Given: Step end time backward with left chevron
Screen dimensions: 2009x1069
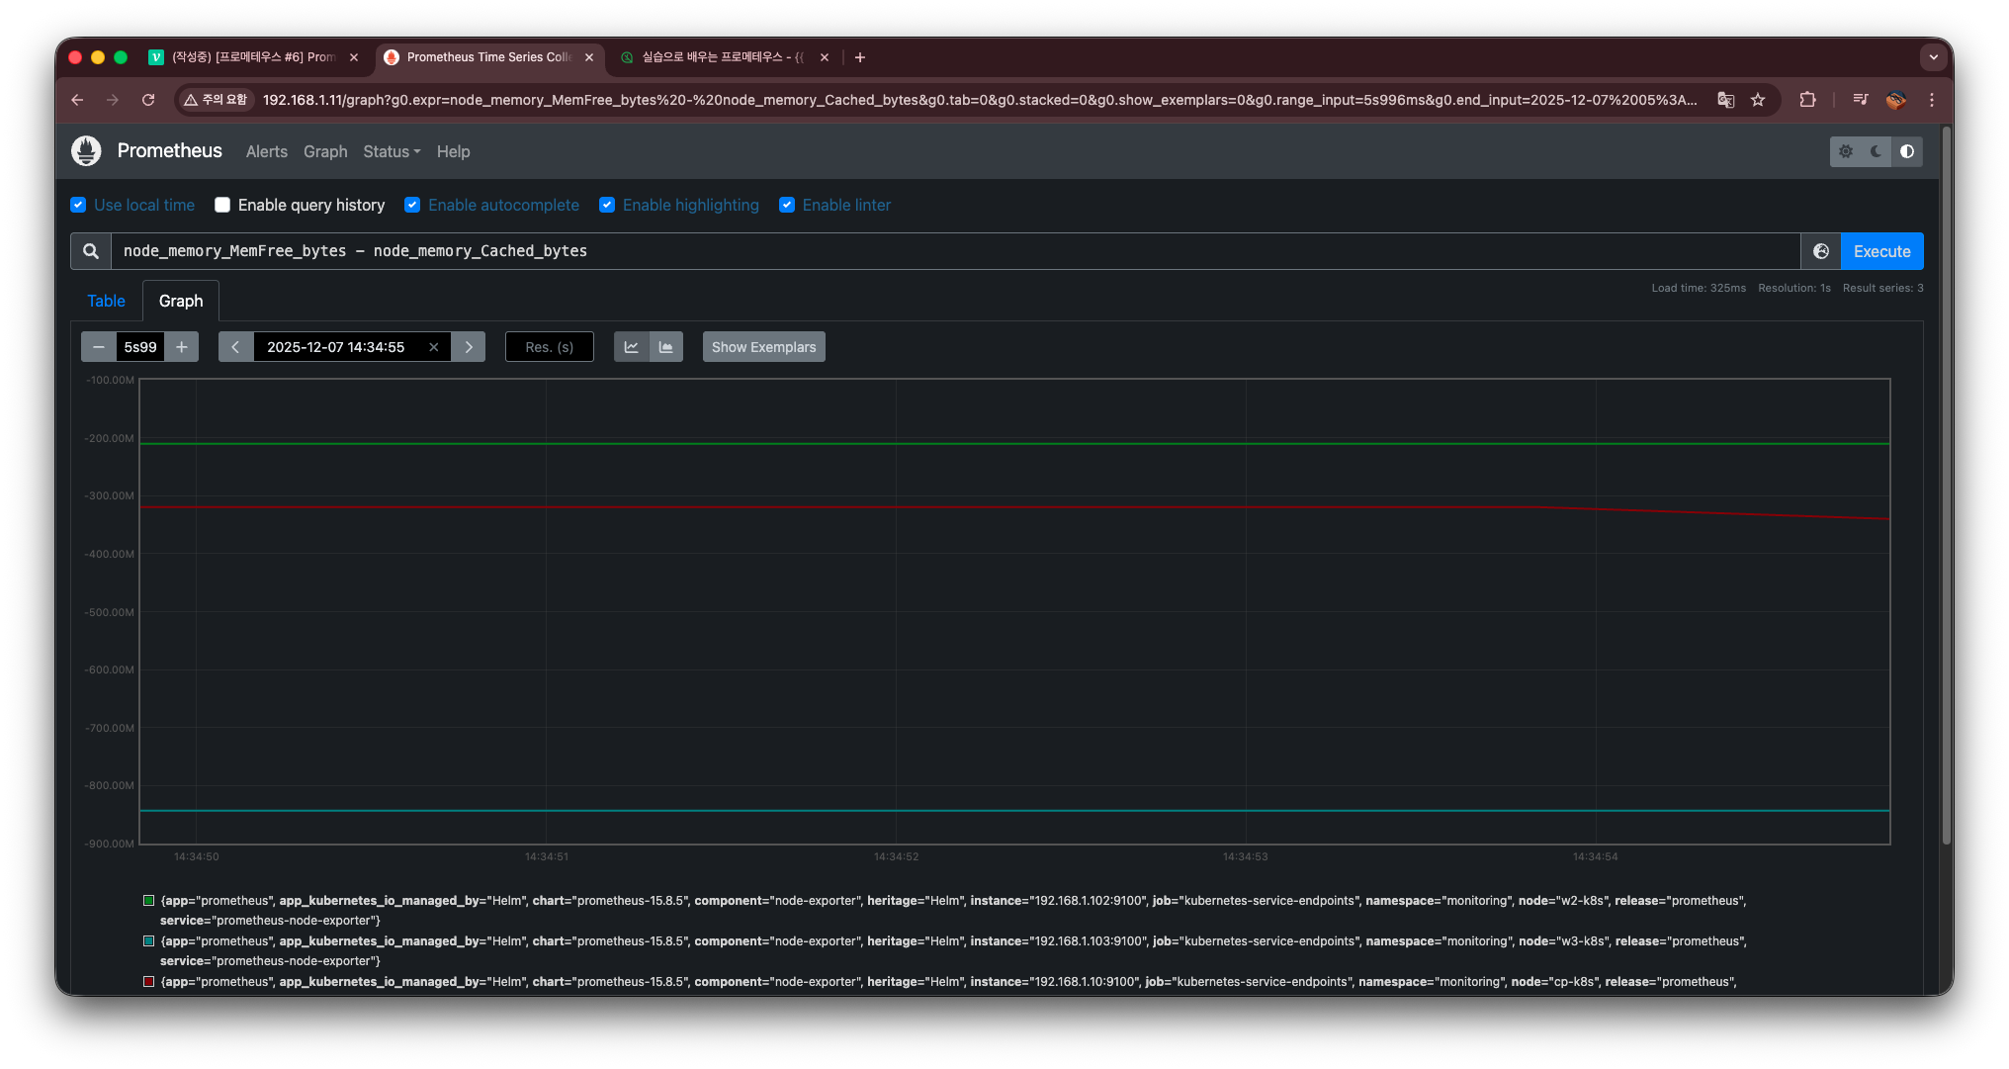Looking at the screenshot, I should click(x=235, y=347).
